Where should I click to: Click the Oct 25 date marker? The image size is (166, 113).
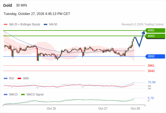pyautogui.click(x=51, y=108)
